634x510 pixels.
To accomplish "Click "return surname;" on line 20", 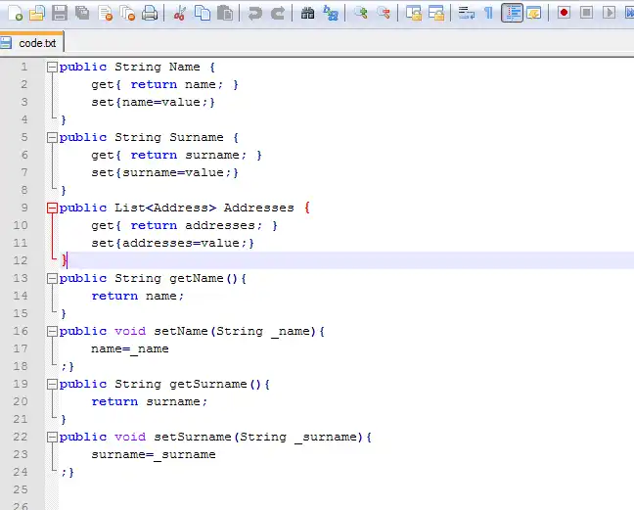I will pos(149,401).
